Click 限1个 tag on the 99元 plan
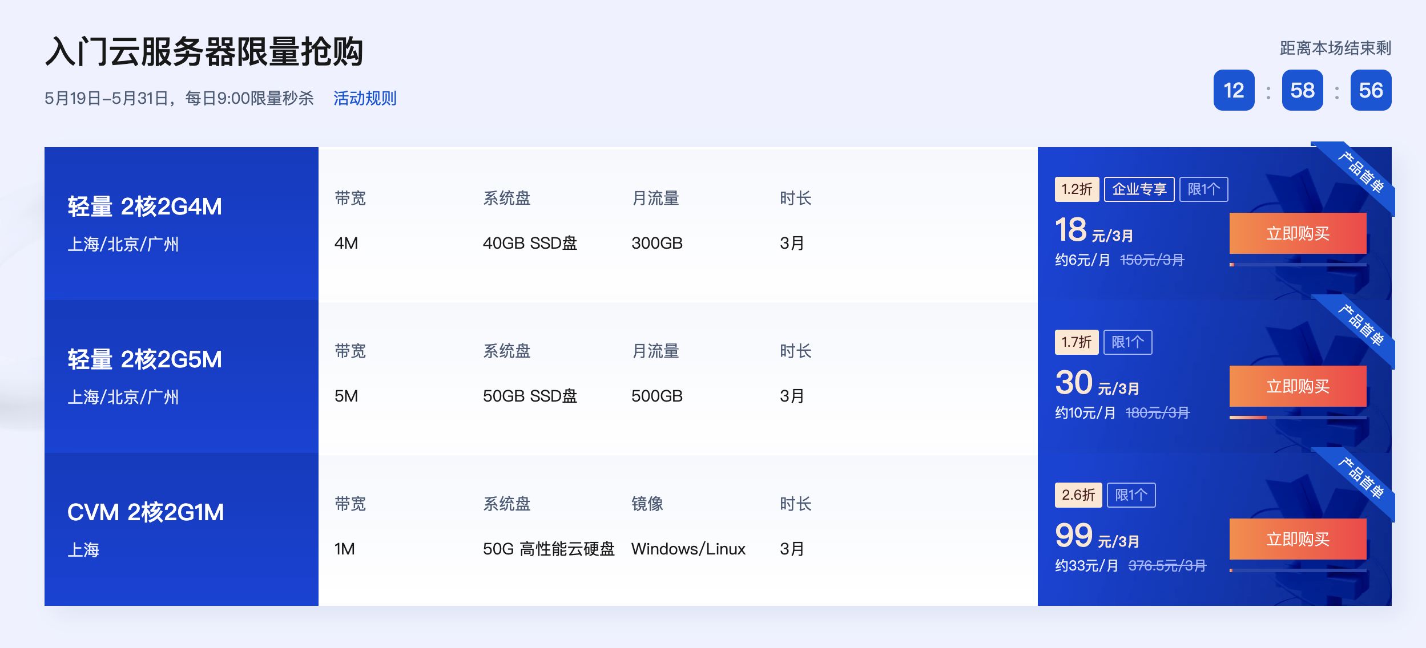1426x648 pixels. (1131, 495)
